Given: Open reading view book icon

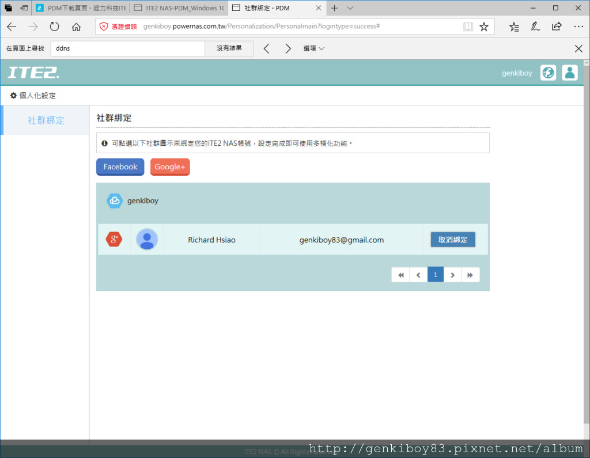Looking at the screenshot, I should click(x=468, y=27).
